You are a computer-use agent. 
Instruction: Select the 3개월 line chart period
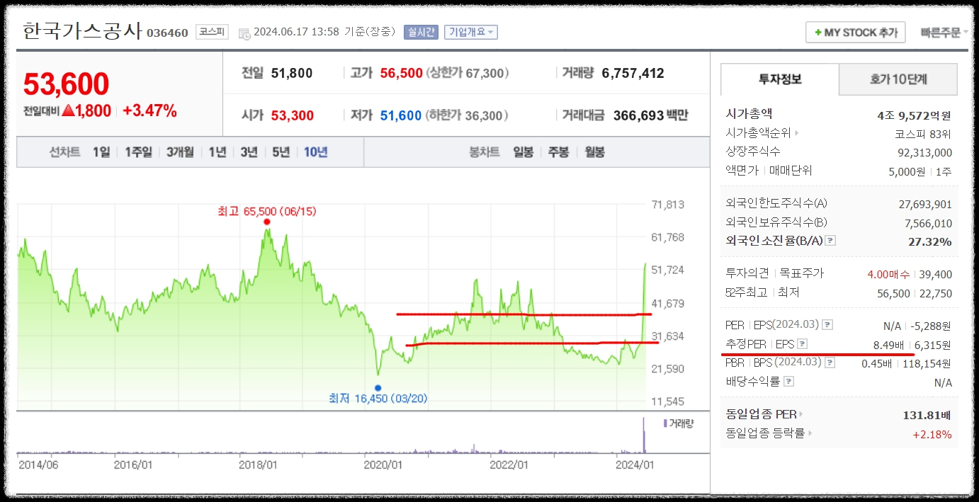[180, 152]
